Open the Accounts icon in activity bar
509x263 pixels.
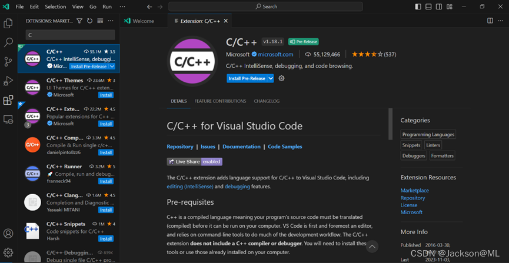click(8, 234)
